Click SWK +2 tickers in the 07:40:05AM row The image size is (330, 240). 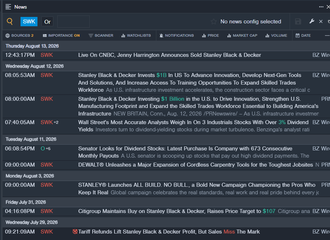pos(49,122)
